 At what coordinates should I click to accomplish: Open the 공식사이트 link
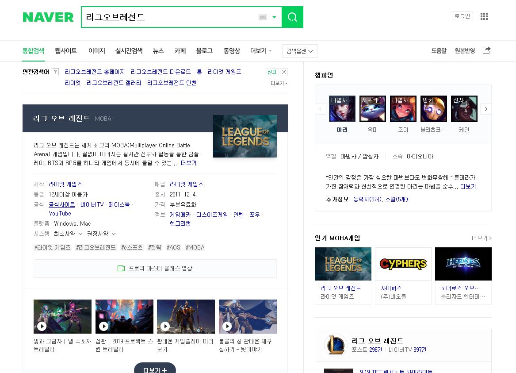(62, 205)
